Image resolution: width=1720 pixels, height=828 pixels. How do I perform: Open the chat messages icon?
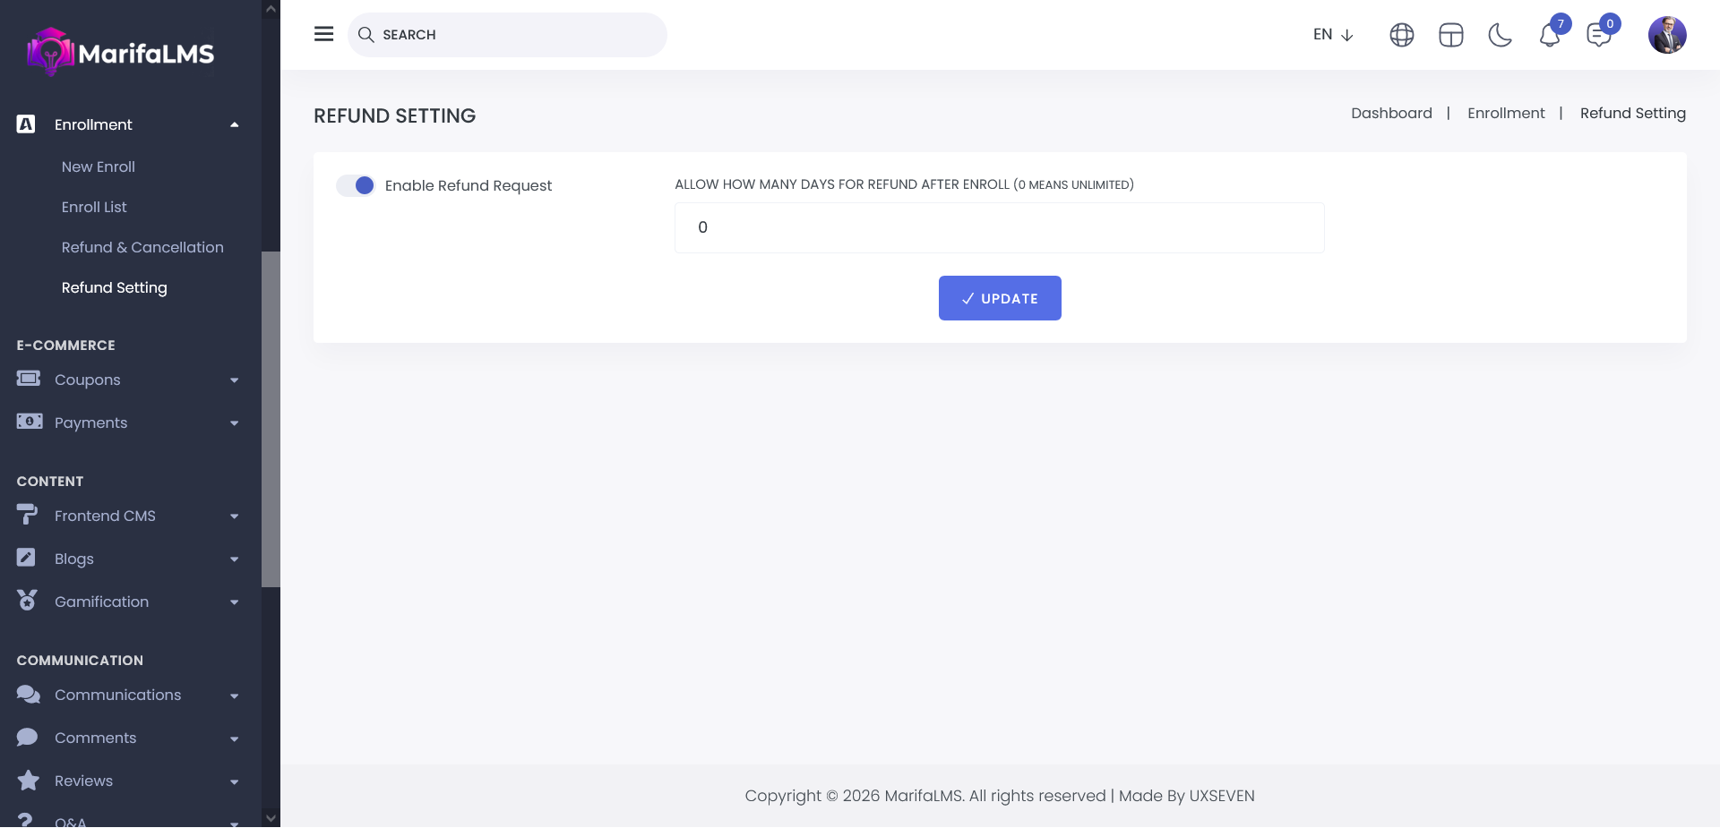(1598, 36)
